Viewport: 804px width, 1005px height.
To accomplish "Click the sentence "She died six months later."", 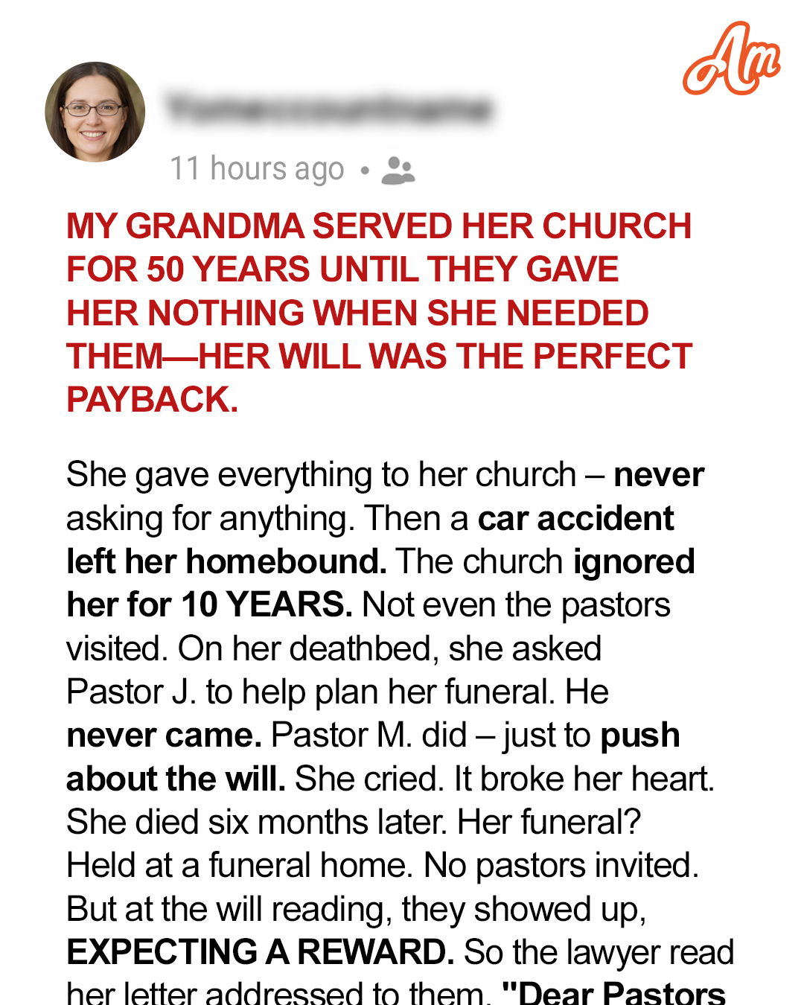I will (x=257, y=823).
